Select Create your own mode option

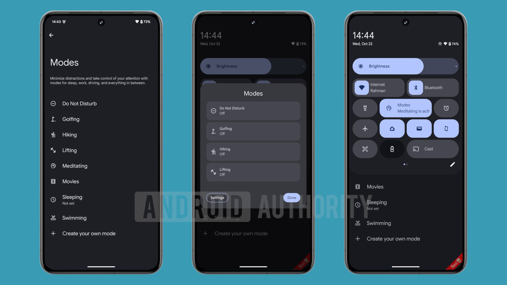[x=89, y=234]
